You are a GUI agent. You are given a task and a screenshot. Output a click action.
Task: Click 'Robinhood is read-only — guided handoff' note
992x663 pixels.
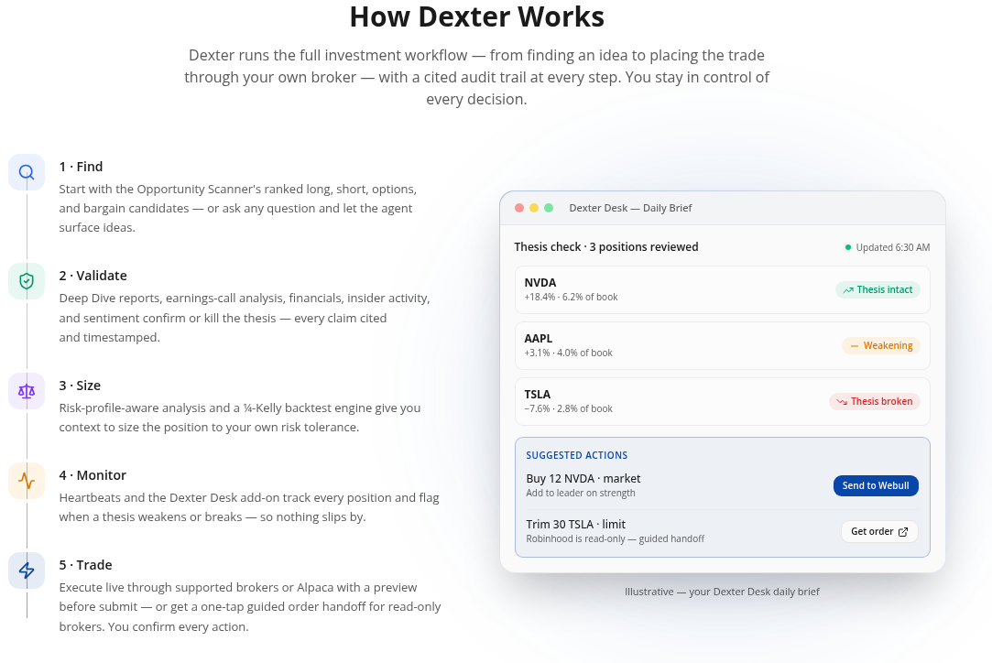pyautogui.click(x=615, y=538)
